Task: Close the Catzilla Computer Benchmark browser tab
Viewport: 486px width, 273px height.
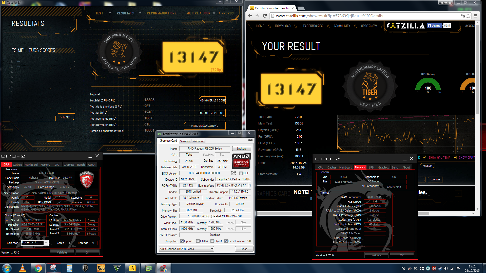Action: click(x=293, y=8)
